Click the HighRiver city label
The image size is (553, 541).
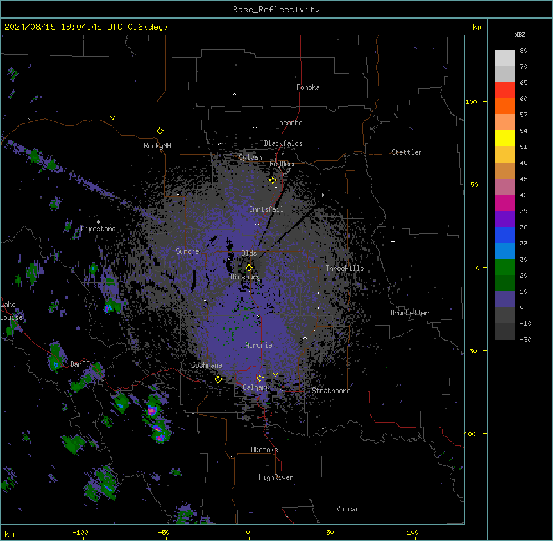[x=276, y=477]
